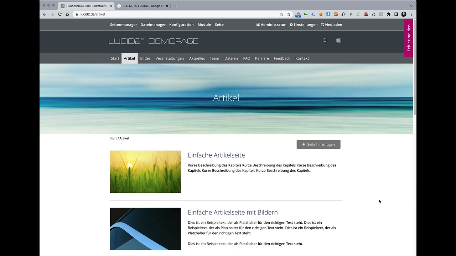This screenshot has width=456, height=256.
Task: Click the share icon in address bar
Action: click(x=281, y=14)
